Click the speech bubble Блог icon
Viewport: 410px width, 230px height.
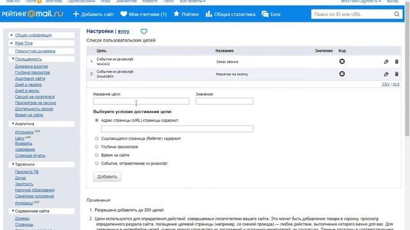(x=265, y=14)
